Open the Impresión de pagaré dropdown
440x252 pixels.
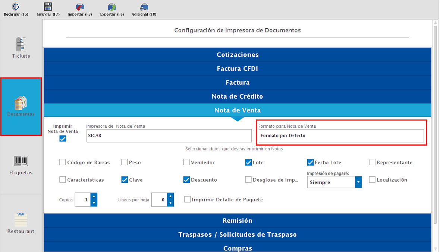[x=358, y=182]
